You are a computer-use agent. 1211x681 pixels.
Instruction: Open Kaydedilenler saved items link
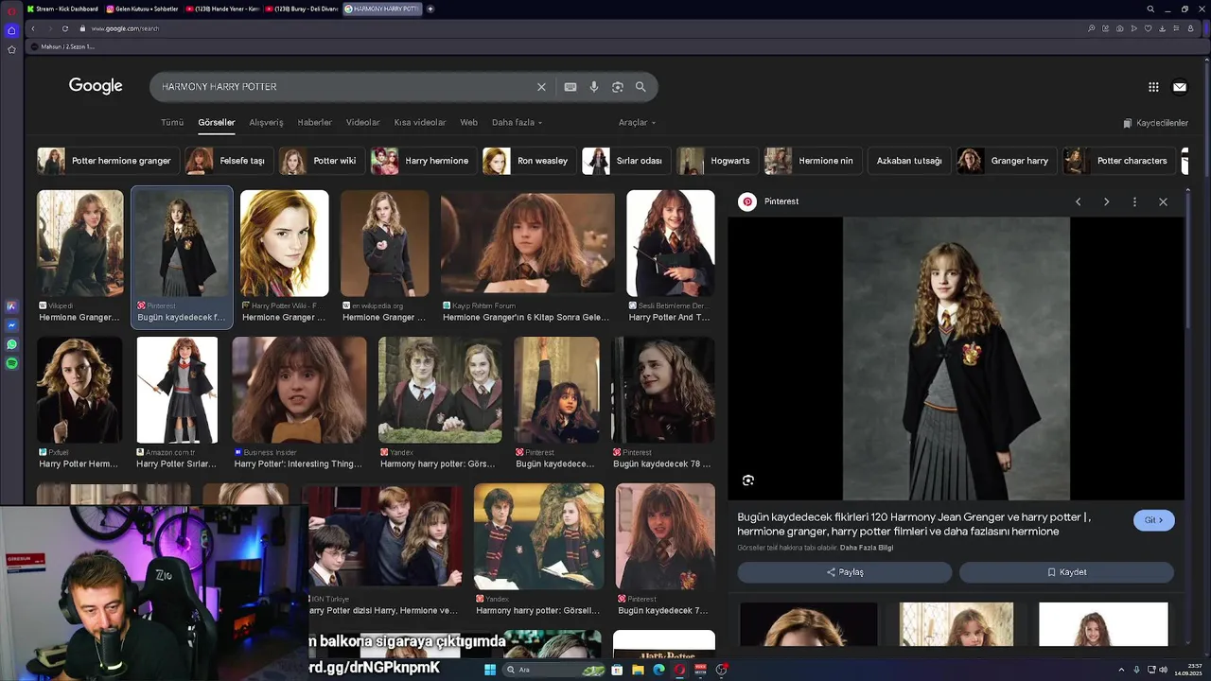pos(1155,123)
